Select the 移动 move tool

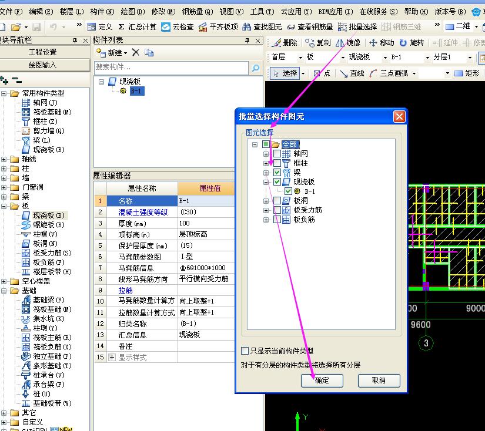(x=382, y=43)
